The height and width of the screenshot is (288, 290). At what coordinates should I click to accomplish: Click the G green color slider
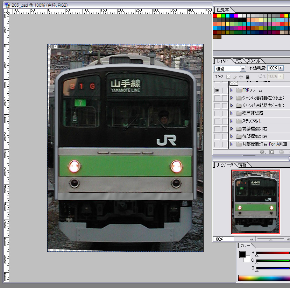(273, 261)
